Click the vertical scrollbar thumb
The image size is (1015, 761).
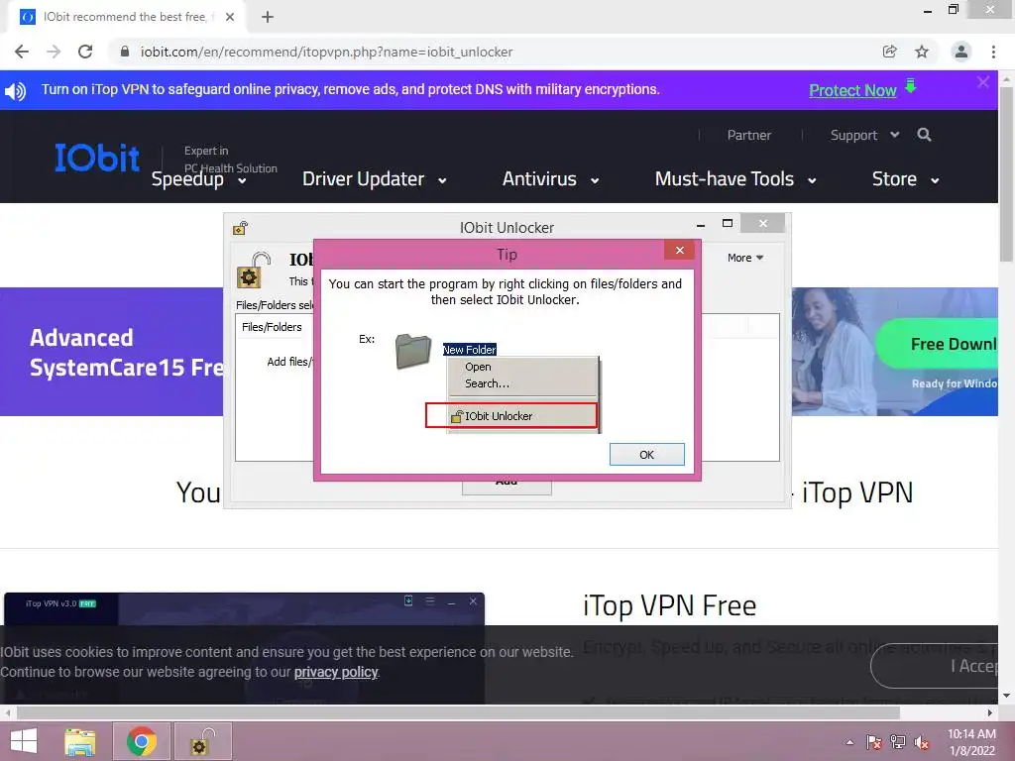pyautogui.click(x=1006, y=173)
